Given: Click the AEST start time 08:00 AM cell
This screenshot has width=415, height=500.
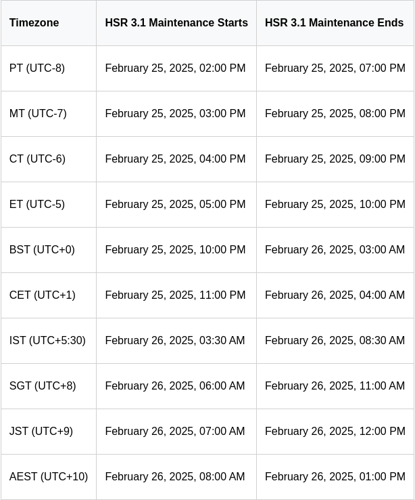Looking at the screenshot, I should click(175, 477).
